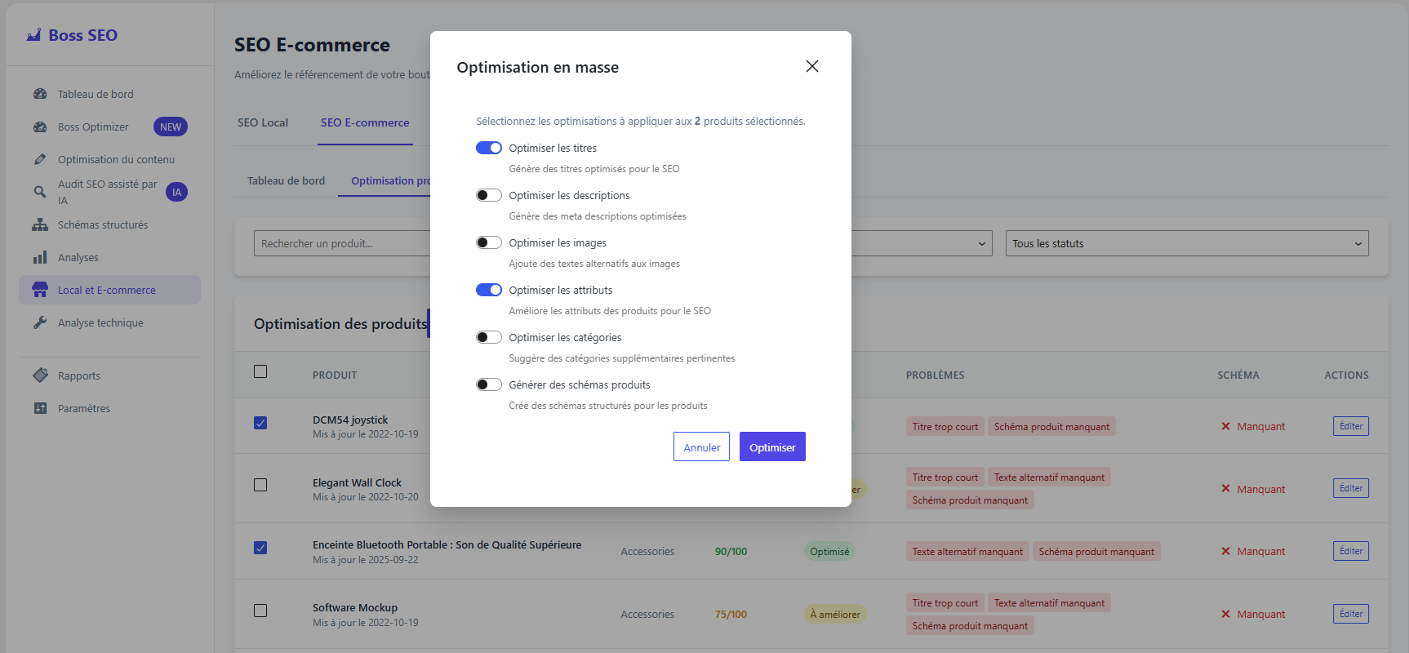
Task: Click the wrench icon for Analyse technique
Action: tap(40, 322)
